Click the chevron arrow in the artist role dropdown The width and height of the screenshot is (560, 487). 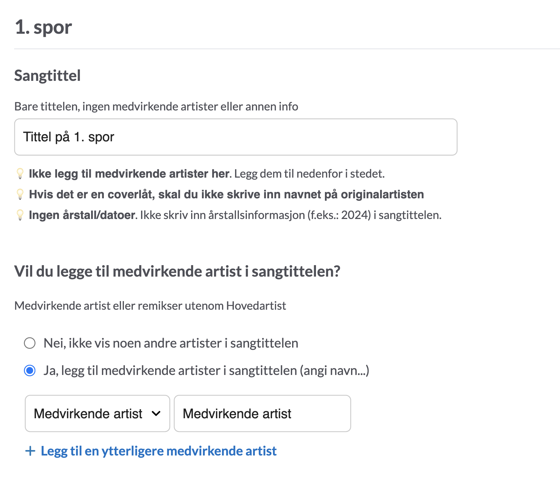coord(156,413)
